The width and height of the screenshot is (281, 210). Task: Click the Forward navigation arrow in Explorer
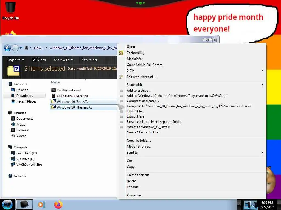tap(15, 48)
